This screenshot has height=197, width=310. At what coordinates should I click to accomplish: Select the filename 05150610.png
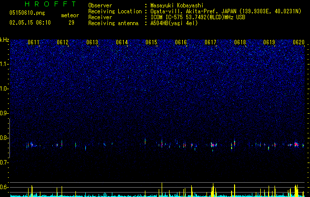(x=27, y=13)
